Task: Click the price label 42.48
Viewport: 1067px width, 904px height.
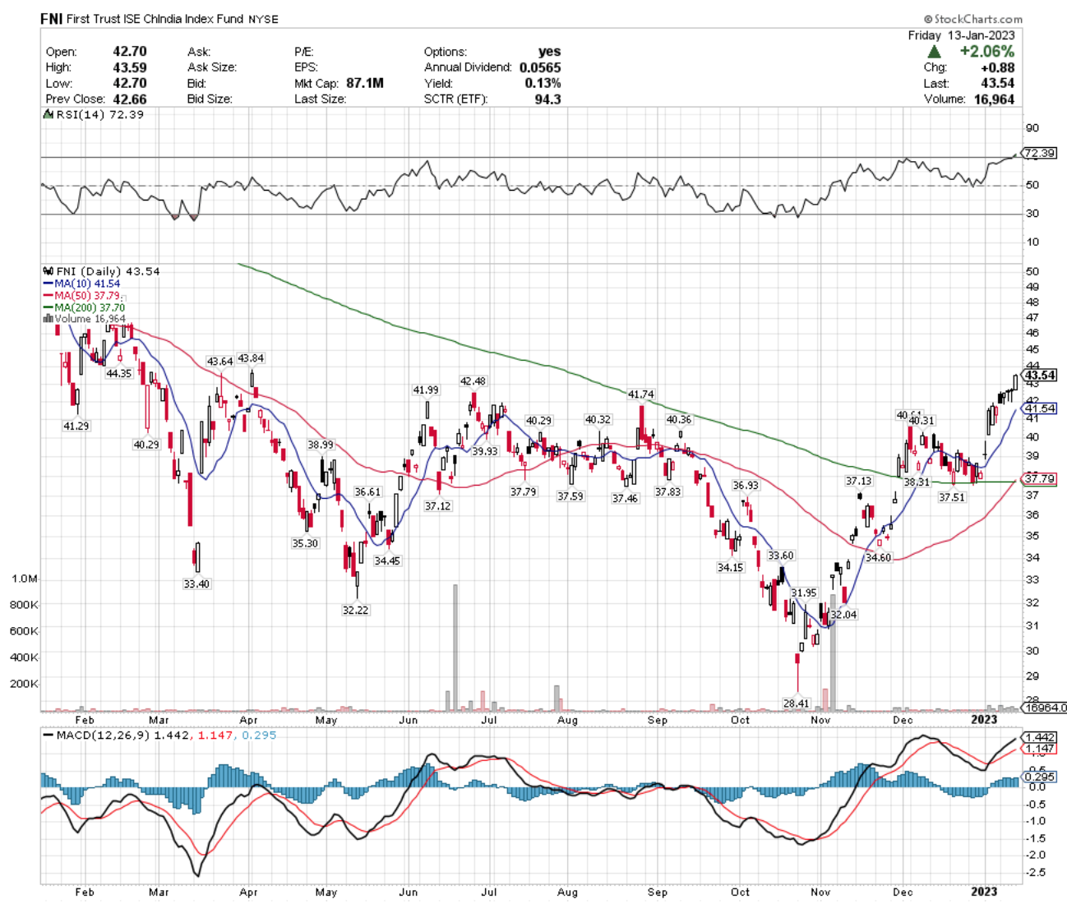Action: pos(473,381)
